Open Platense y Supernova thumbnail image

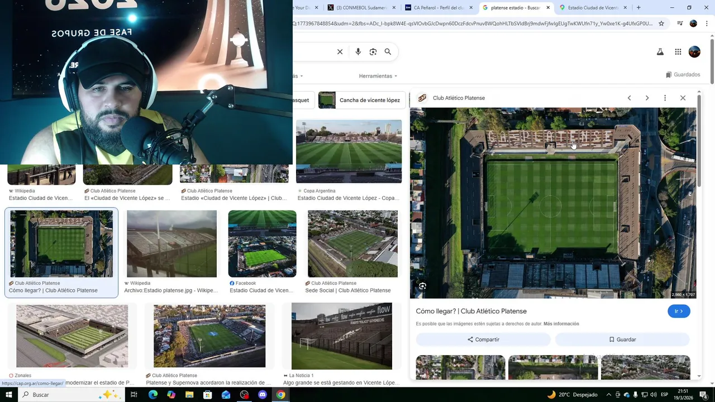coord(209,336)
